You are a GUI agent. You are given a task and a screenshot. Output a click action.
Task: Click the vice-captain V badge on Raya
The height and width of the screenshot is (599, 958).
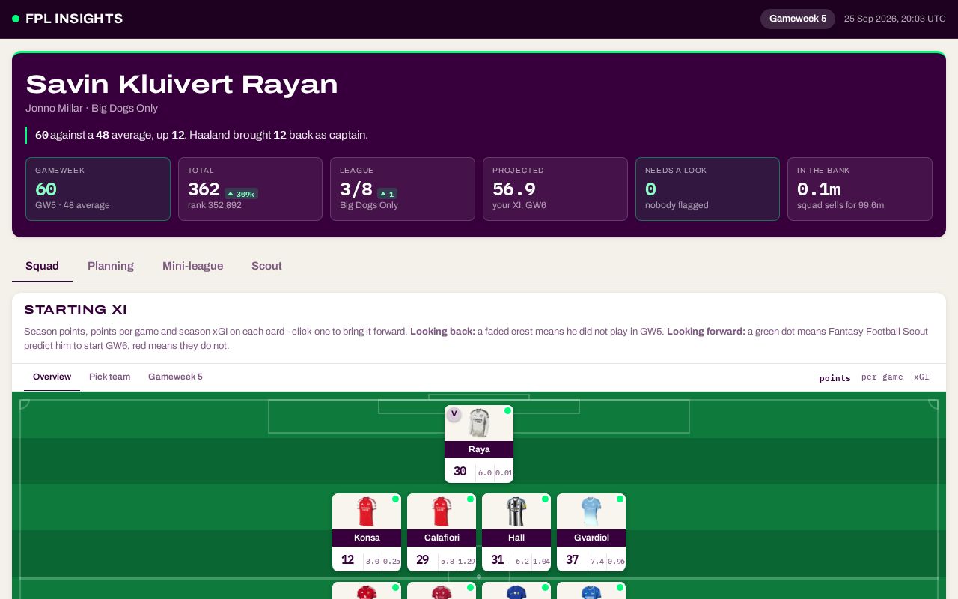[x=454, y=414]
